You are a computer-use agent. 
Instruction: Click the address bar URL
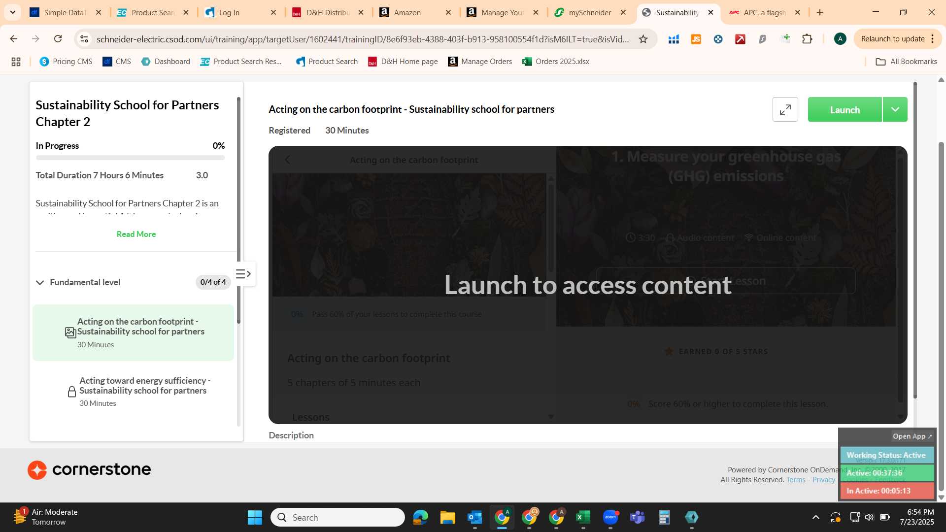tap(362, 39)
